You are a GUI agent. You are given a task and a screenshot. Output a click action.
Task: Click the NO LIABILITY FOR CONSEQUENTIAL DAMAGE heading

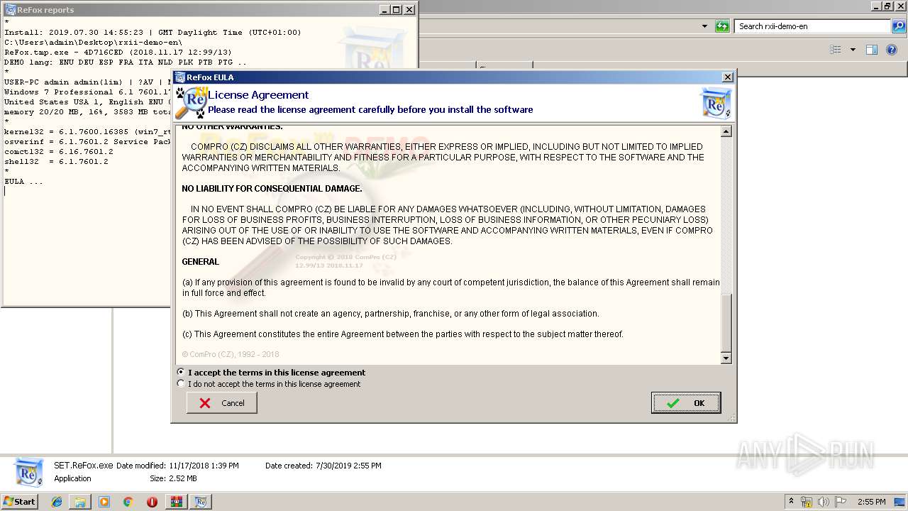tap(272, 189)
